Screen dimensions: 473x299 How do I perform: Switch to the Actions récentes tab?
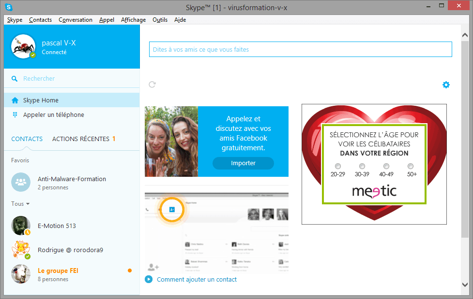[x=81, y=139]
